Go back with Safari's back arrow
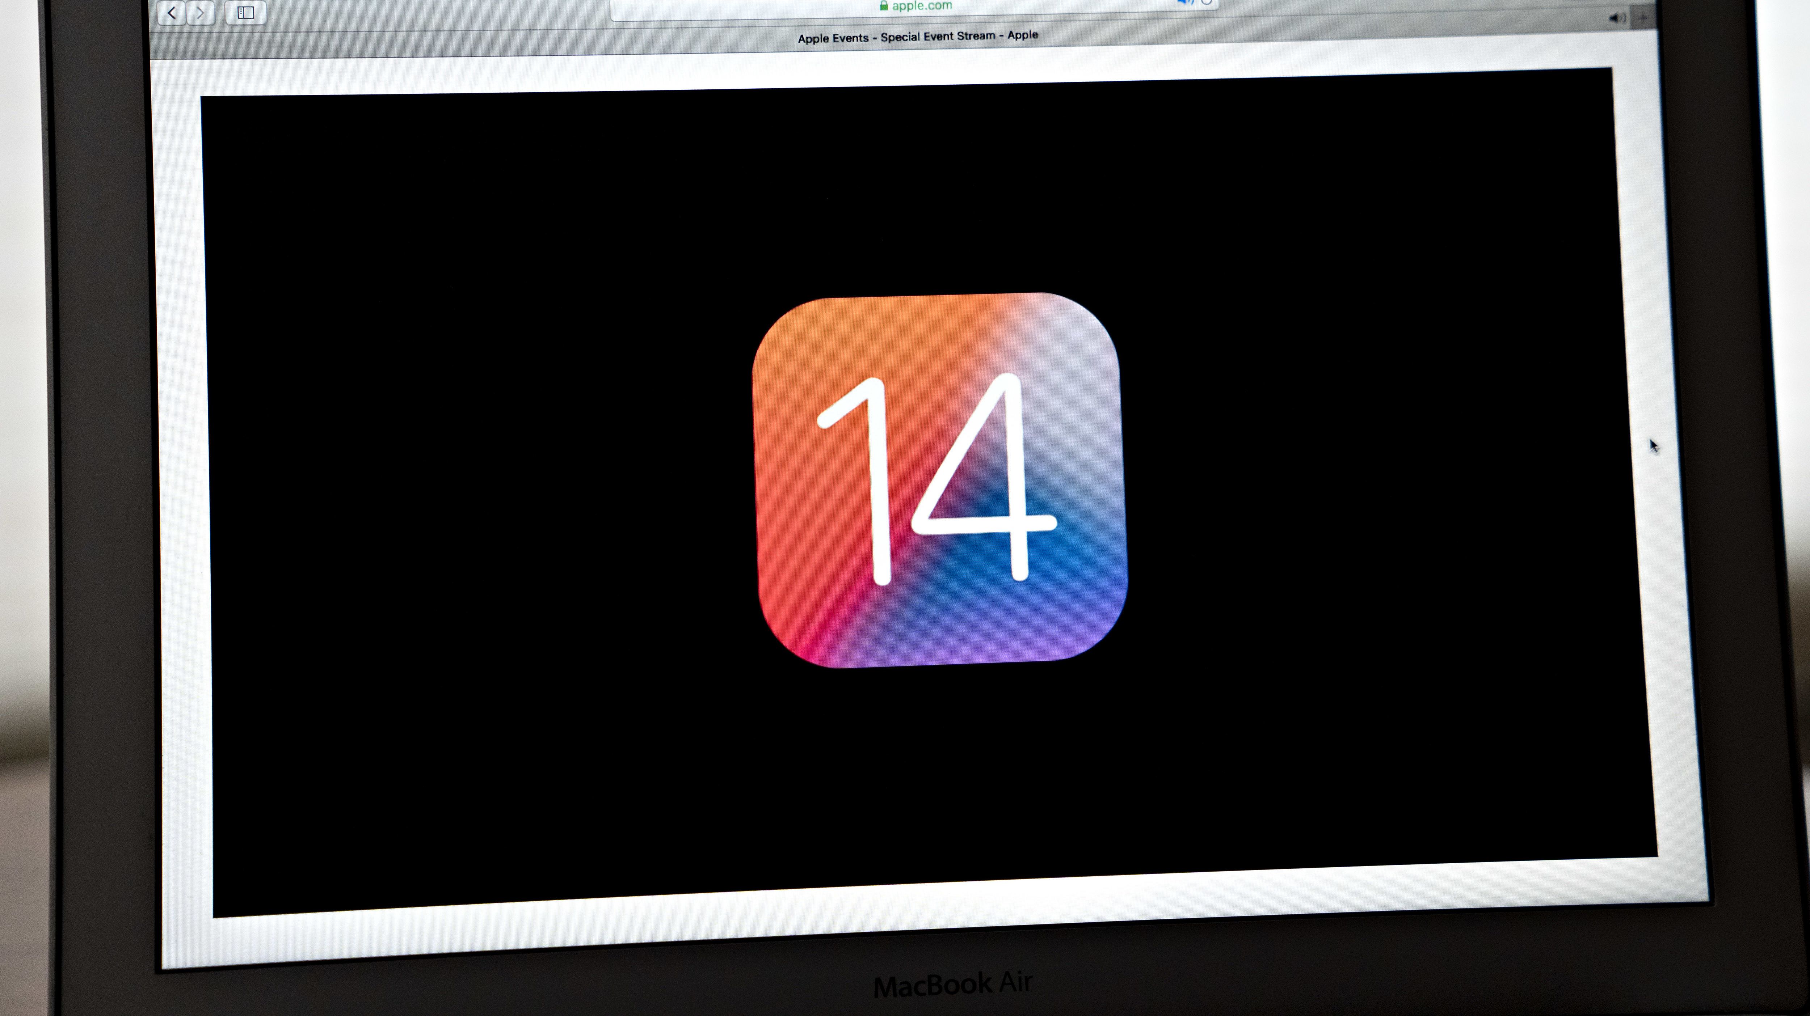Screen dimensions: 1810x1016 tap(172, 13)
